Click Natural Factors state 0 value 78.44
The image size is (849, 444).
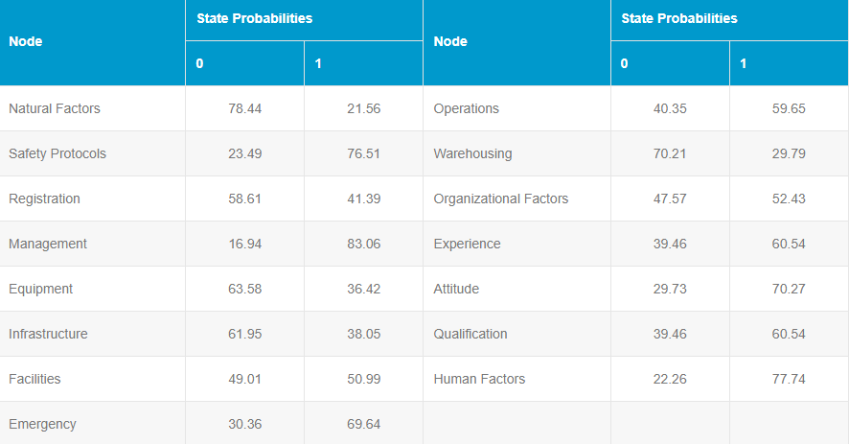(x=244, y=108)
